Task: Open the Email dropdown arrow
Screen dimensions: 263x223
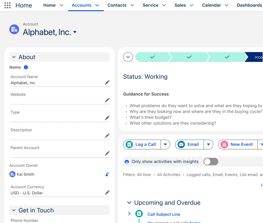Action: click(x=209, y=144)
